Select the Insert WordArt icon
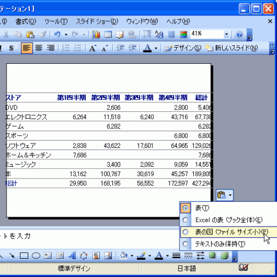277x277 pixels. coord(72,256)
